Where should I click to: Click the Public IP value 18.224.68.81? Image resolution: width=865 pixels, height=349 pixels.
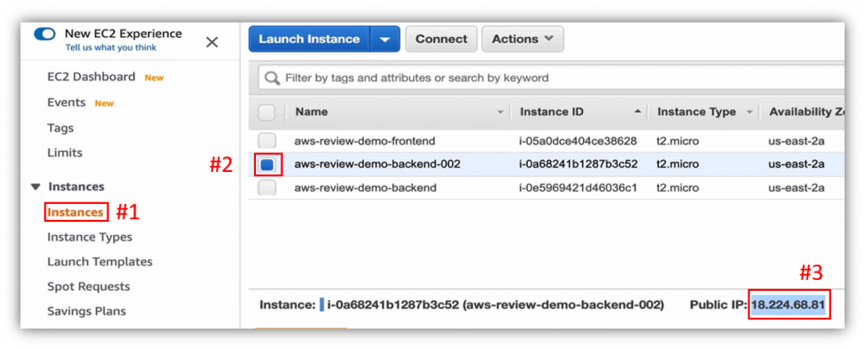click(x=788, y=305)
